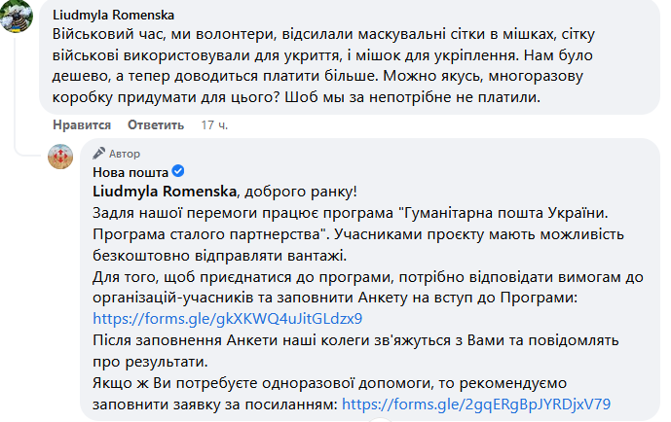
Task: Click the Автор label text
Action: 125,154
